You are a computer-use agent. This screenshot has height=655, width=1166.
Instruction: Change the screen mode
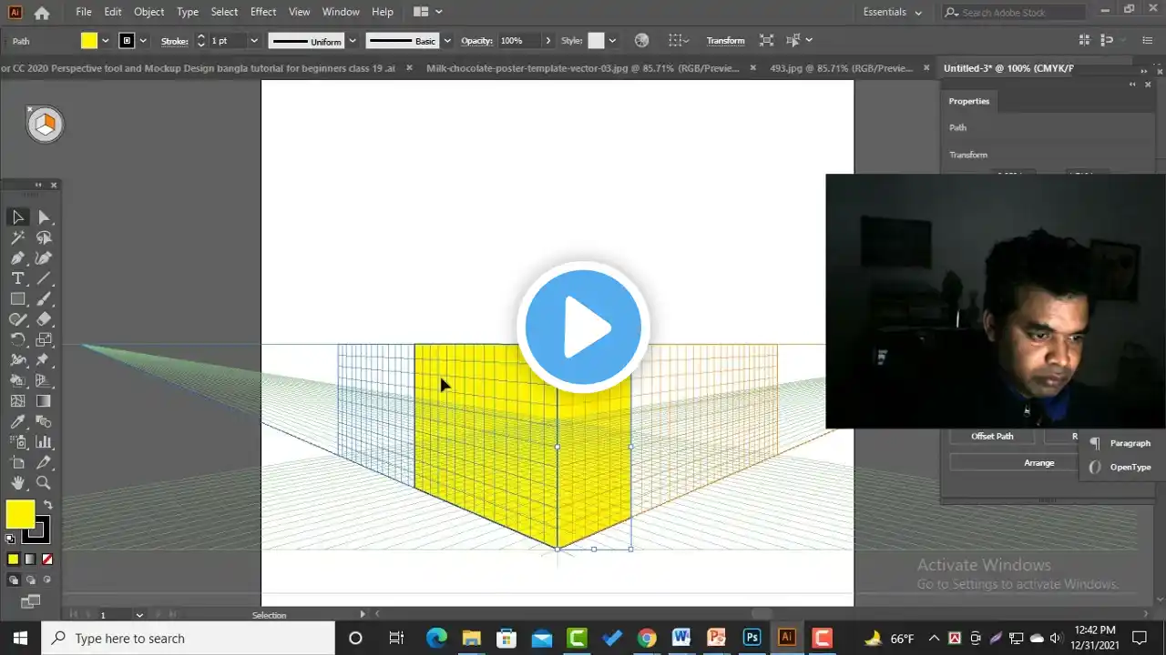(30, 601)
